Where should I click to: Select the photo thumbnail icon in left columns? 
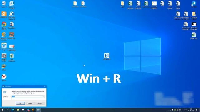click(x=12, y=35)
